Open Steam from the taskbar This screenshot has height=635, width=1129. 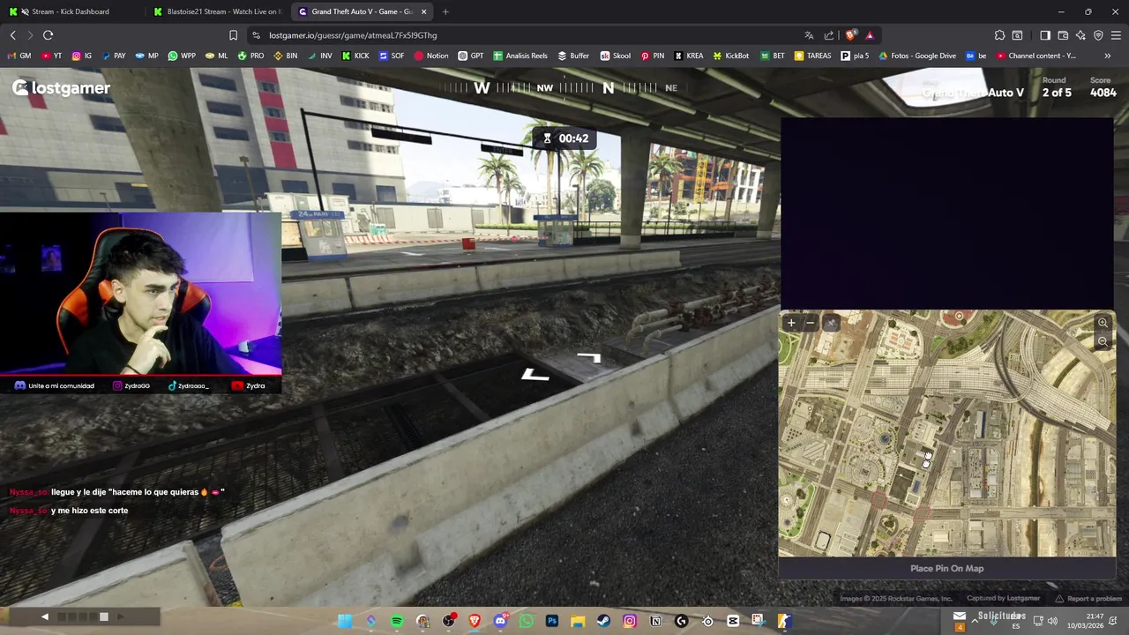click(x=603, y=621)
